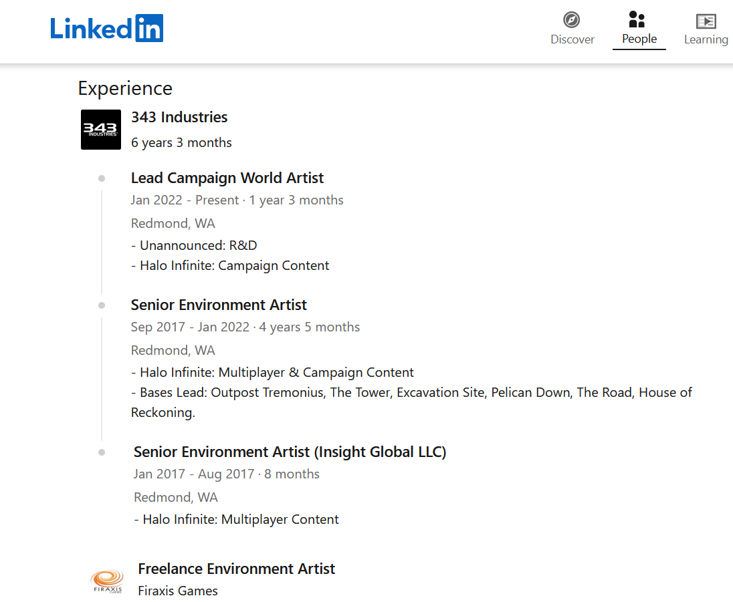This screenshot has height=602, width=733.
Task: Click the timeline dot beside Lead Campaign World Artist
Action: point(102,178)
